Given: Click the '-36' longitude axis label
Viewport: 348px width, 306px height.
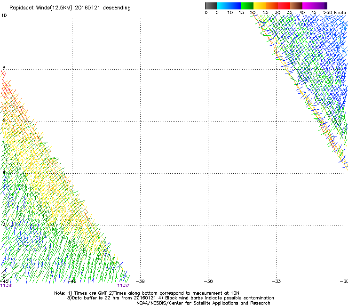Looking at the screenshot, I should pos(208,282).
